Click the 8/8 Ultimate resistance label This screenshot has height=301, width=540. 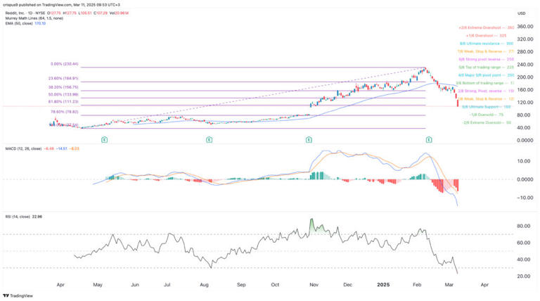(490, 43)
